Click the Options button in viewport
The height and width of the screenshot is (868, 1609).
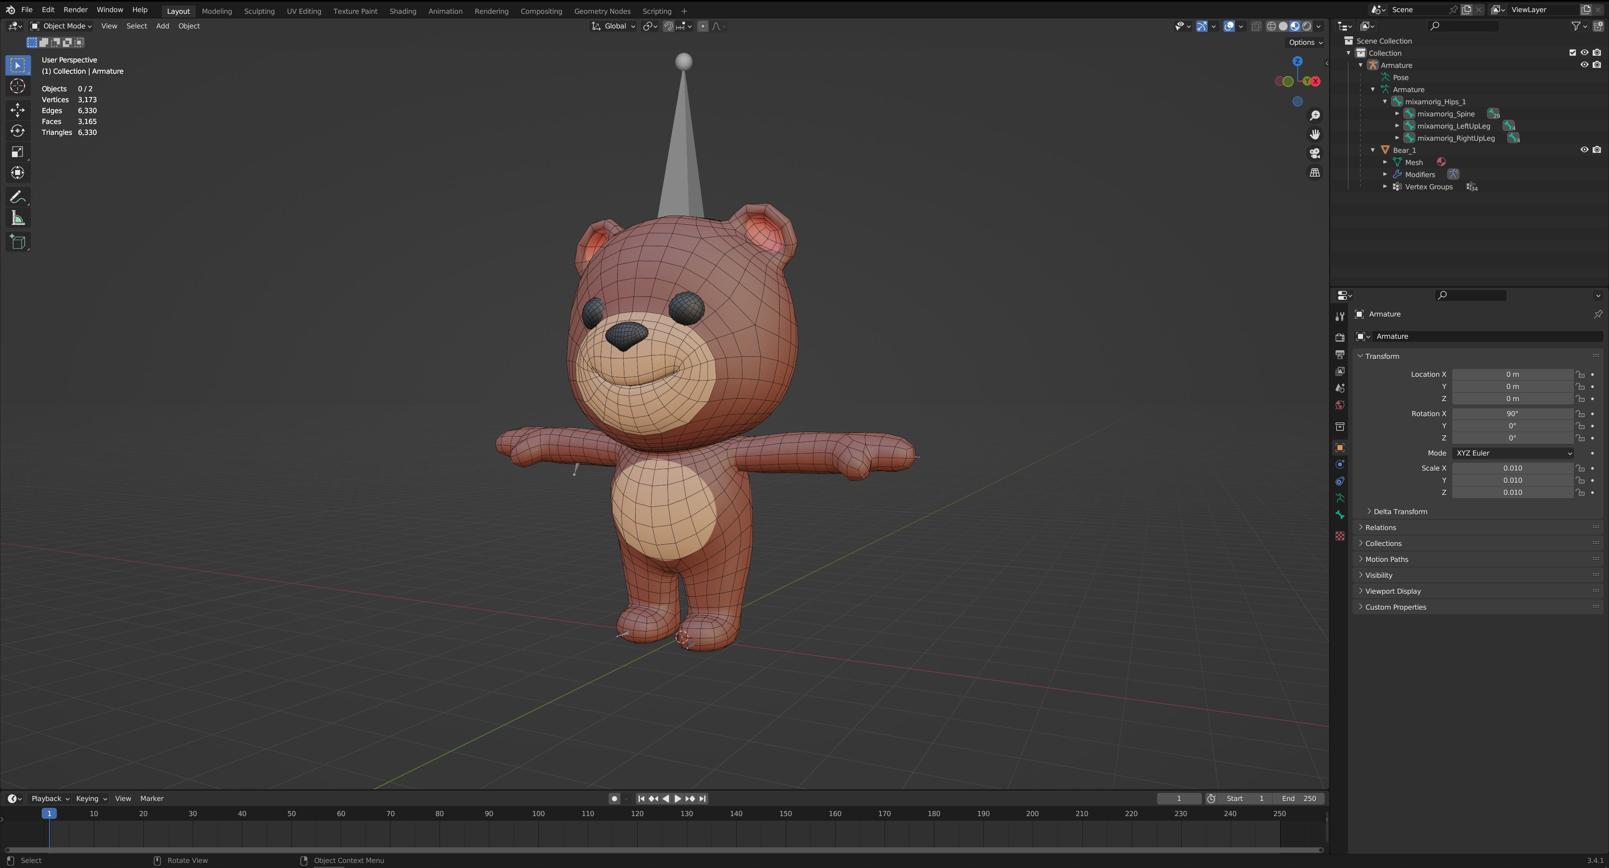pos(1306,42)
